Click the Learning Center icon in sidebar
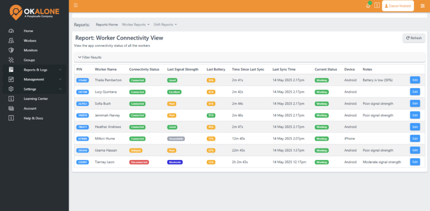This screenshot has width=430, height=211. (11, 99)
